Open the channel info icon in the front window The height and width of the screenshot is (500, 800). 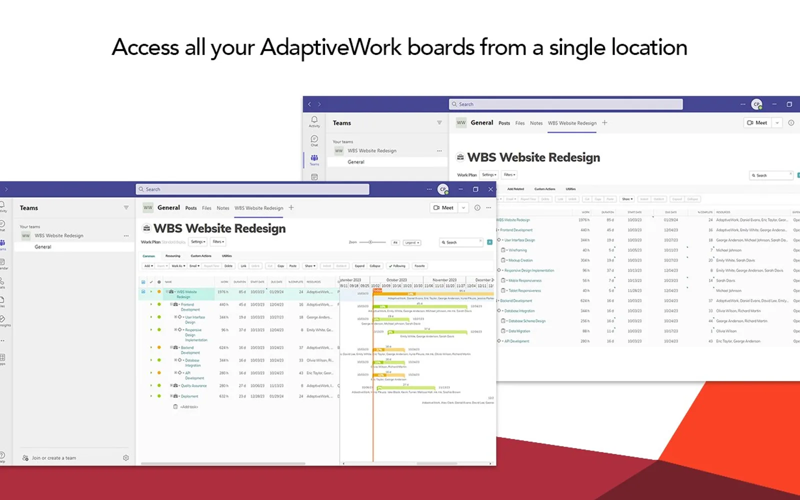click(x=477, y=207)
